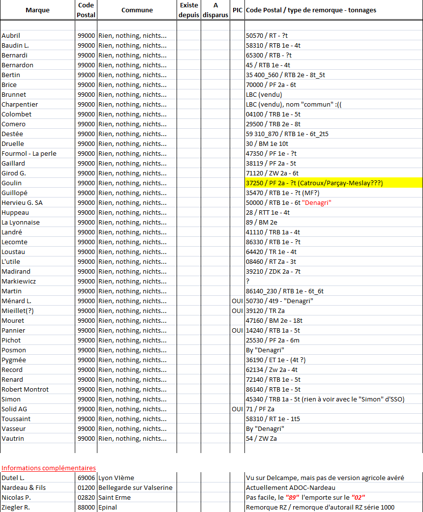Select the 'Solid AG' cell
423x512 pixels.
(x=37, y=409)
